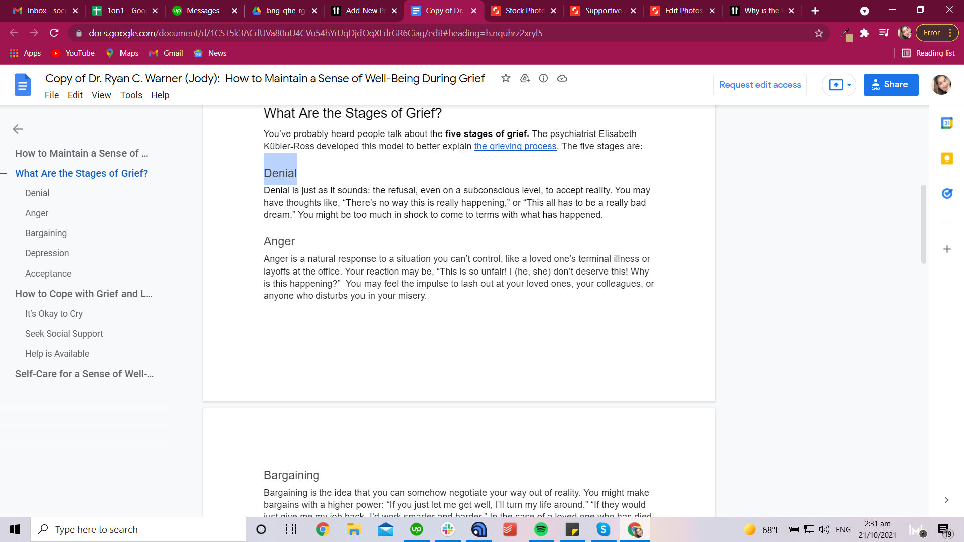The height and width of the screenshot is (542, 964).
Task: Click the vertical document scrollbar
Action: [923, 224]
